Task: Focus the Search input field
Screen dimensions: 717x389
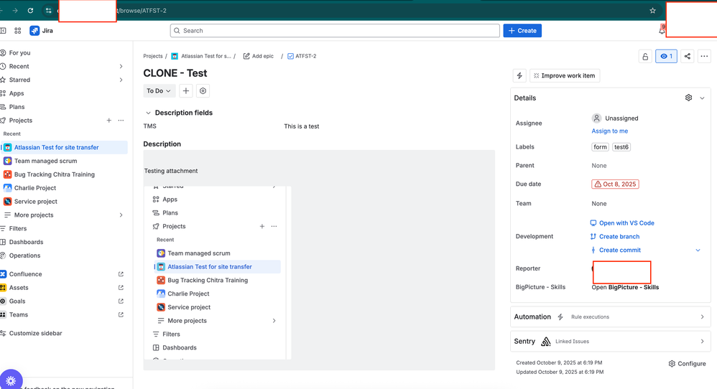Action: 335,31
